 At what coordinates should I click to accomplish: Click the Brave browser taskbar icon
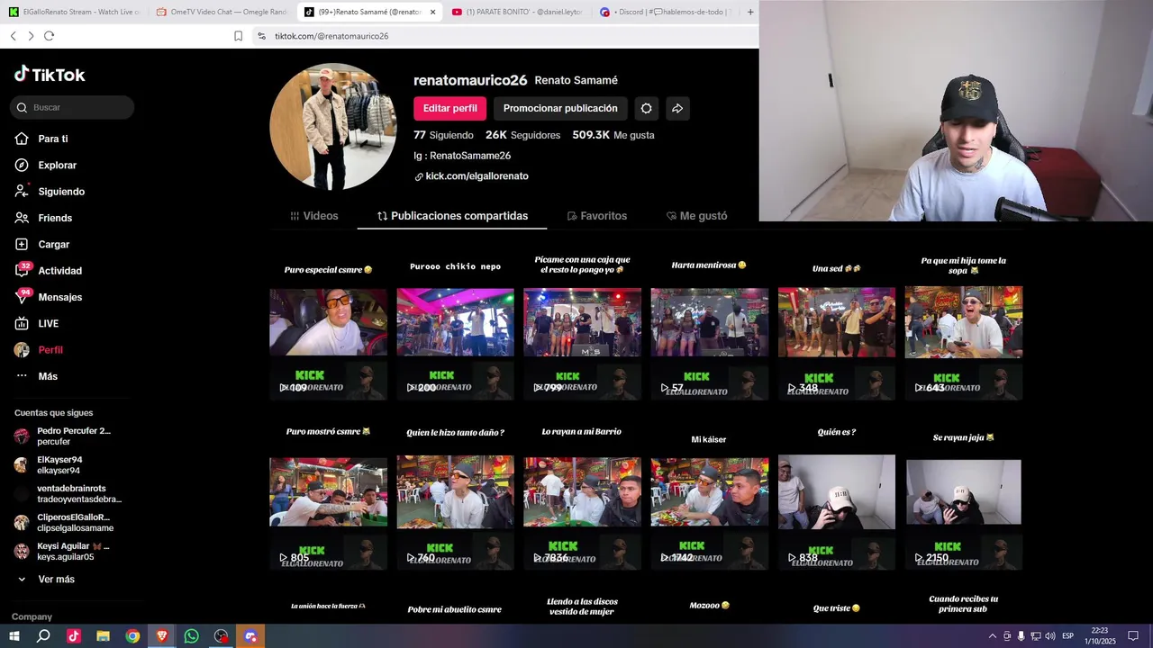[162, 636]
